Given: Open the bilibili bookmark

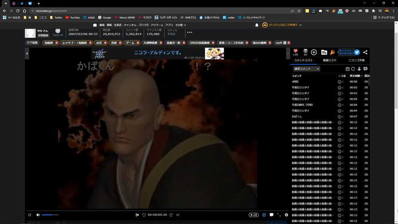Looking at the screenshot, I should click(89, 17).
